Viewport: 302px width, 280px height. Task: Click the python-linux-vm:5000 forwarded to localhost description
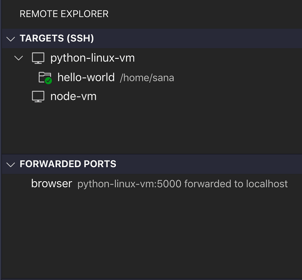tap(183, 184)
